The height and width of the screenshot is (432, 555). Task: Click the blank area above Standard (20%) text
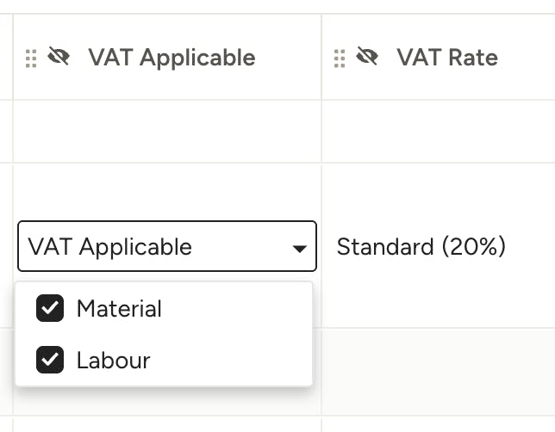coord(439,198)
